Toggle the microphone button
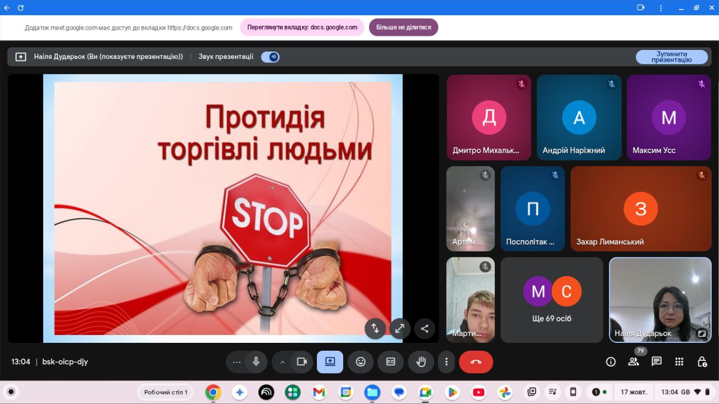The width and height of the screenshot is (719, 404). click(256, 362)
